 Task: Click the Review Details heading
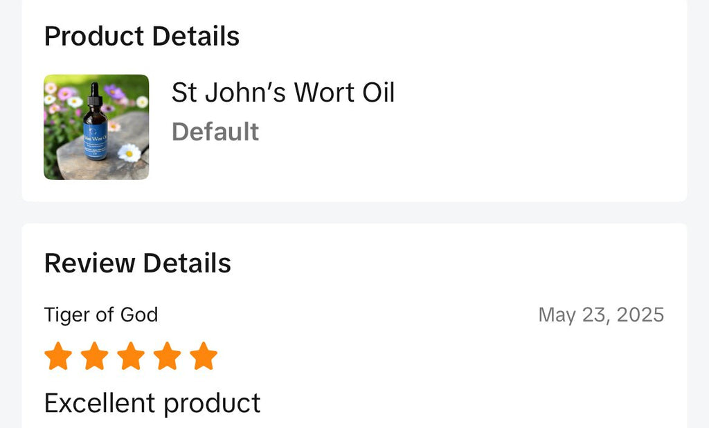coord(137,263)
